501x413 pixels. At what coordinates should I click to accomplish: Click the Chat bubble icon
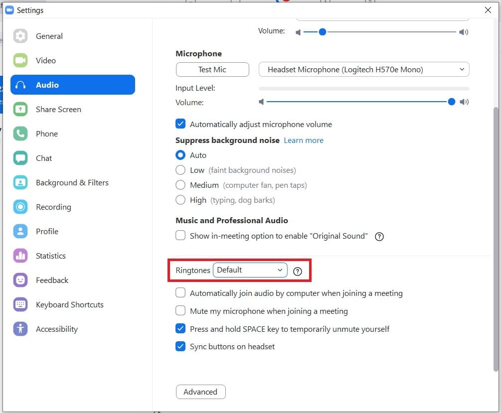coord(20,158)
